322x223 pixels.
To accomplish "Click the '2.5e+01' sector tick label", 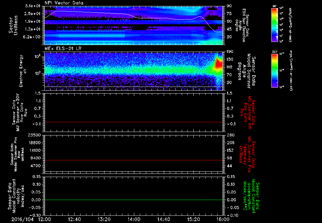I will click(x=33, y=14).
